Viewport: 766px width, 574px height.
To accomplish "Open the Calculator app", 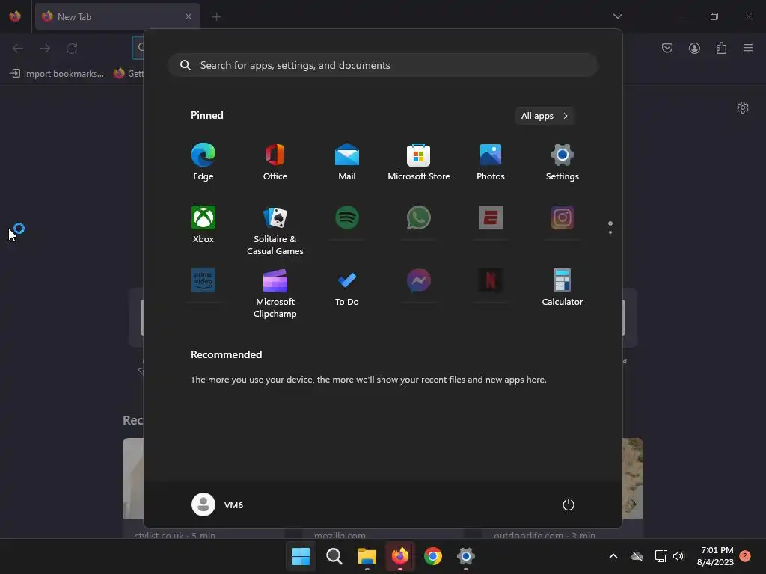I will click(563, 288).
